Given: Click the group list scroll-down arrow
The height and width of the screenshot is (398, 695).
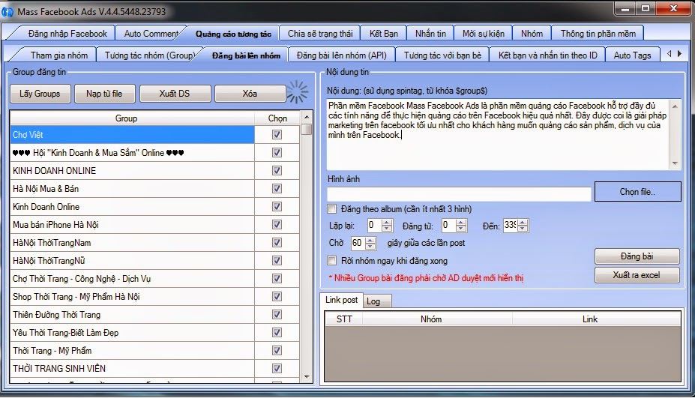Looking at the screenshot, I should (x=307, y=377).
